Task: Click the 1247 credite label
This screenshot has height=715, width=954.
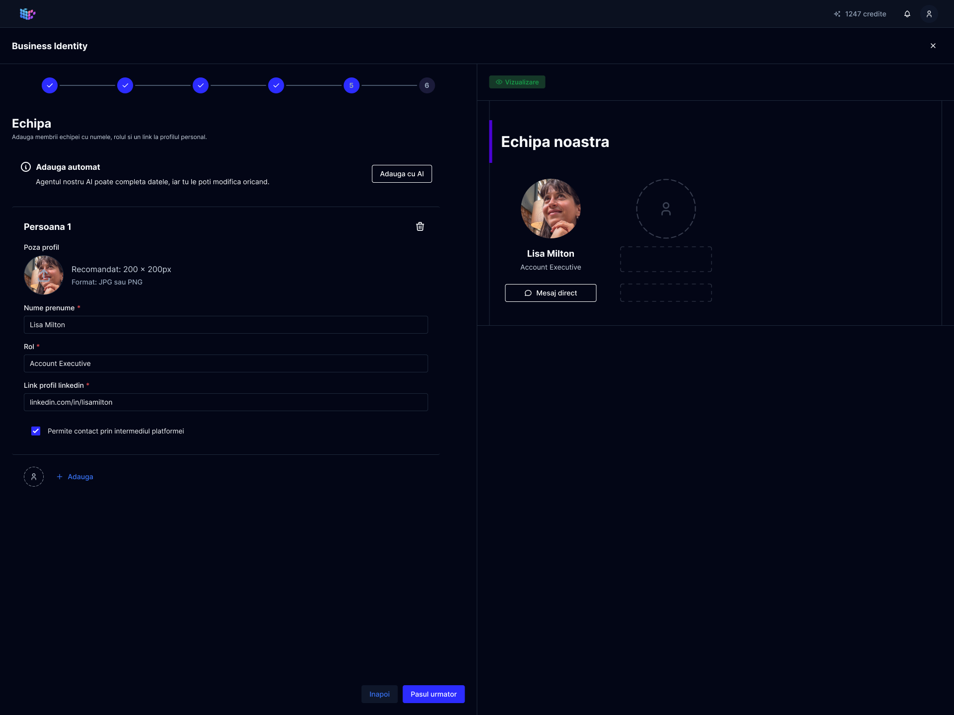Action: (866, 14)
